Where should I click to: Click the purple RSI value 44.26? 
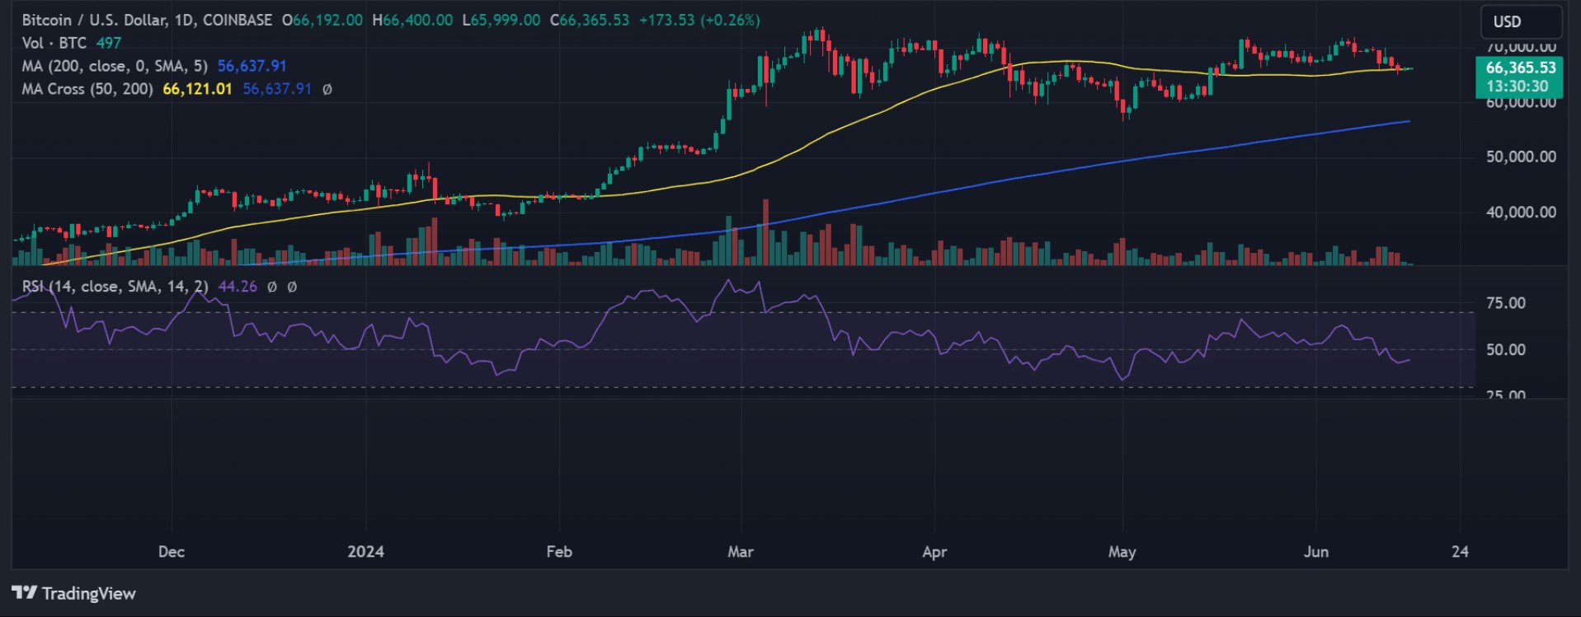[238, 287]
